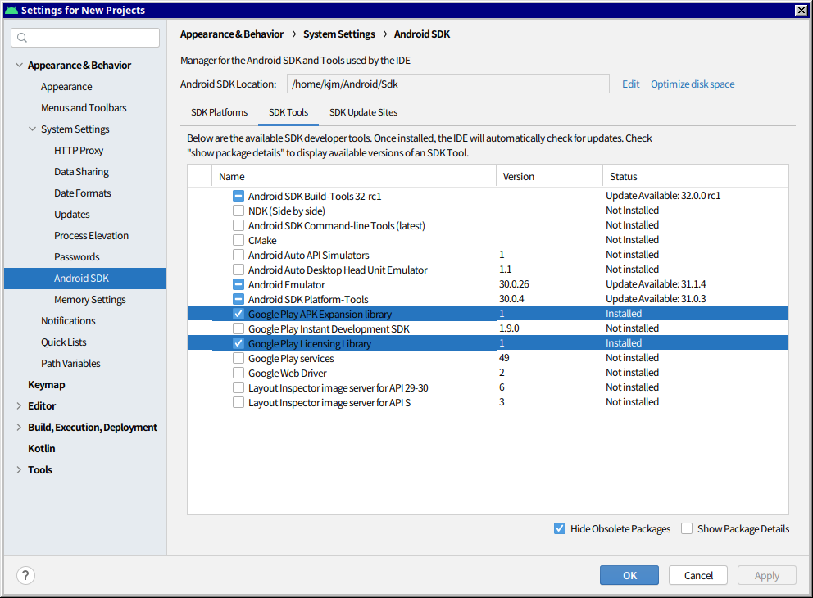Click Appearance & Behavior in the breadcrumb
Image resolution: width=813 pixels, height=598 pixels.
(232, 34)
